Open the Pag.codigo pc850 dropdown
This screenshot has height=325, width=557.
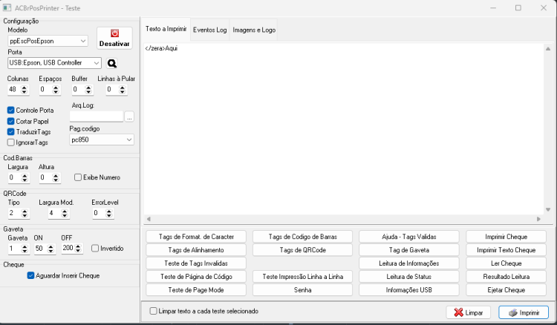click(x=102, y=139)
